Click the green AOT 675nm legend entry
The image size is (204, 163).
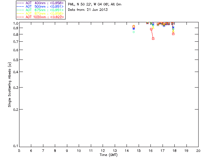point(40,10)
